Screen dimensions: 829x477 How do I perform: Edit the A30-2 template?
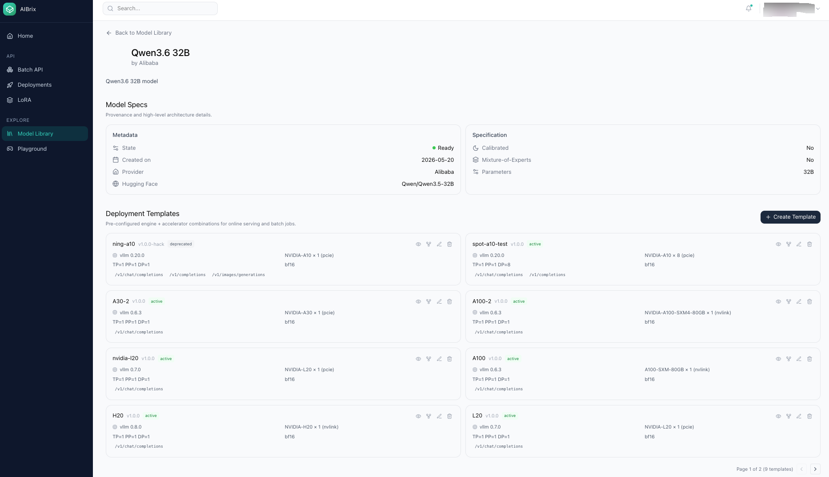tap(439, 301)
